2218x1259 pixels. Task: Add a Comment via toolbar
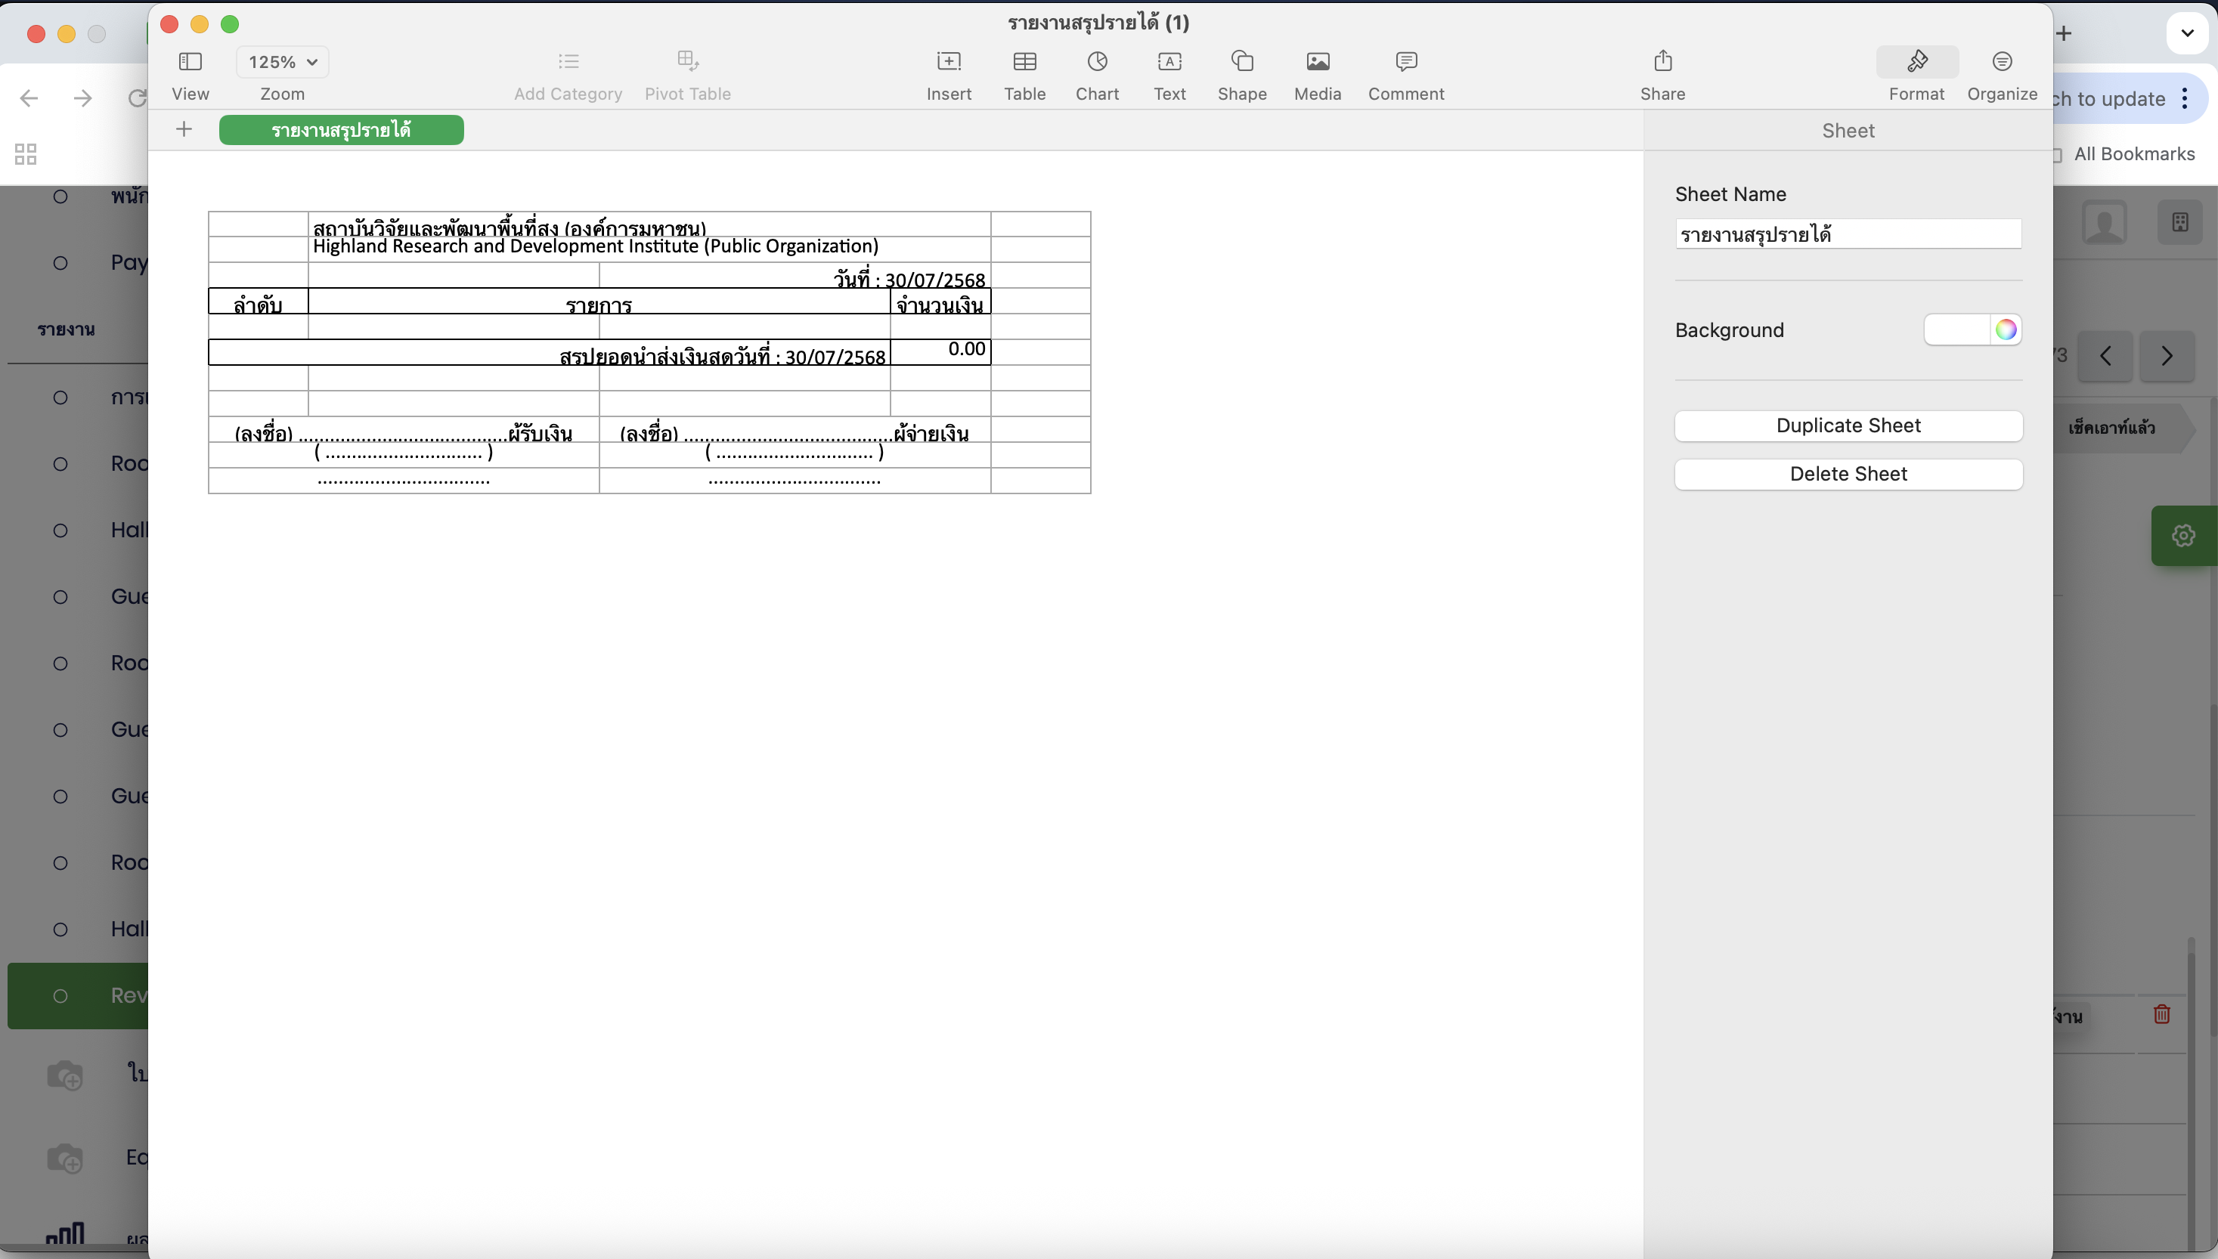coord(1406,62)
